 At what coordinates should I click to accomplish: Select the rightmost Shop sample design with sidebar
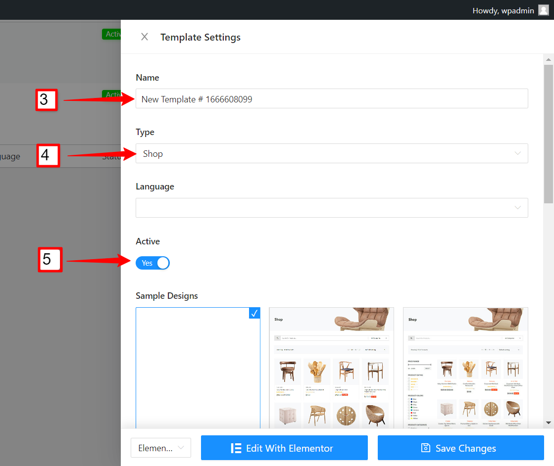[465, 369]
